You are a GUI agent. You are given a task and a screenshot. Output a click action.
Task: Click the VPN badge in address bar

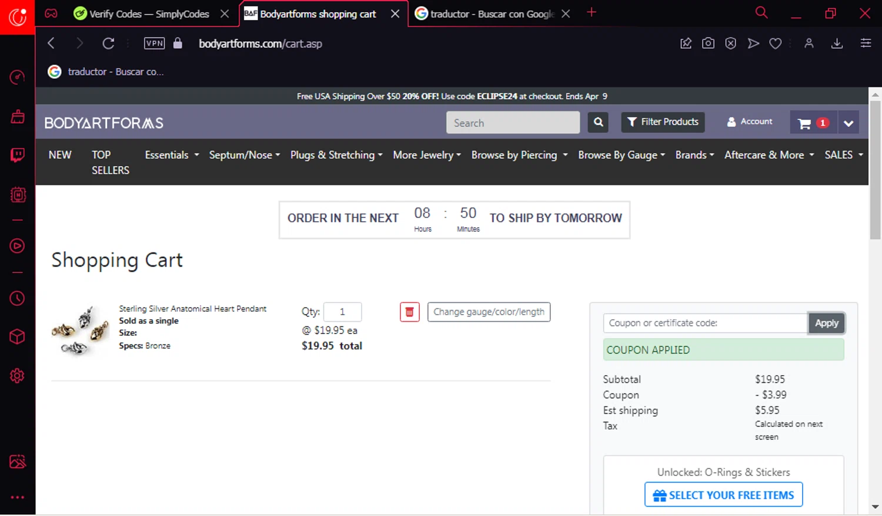pos(155,43)
